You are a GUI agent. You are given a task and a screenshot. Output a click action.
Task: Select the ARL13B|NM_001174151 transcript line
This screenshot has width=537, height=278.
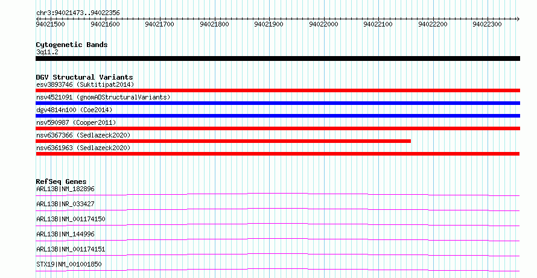point(278,254)
